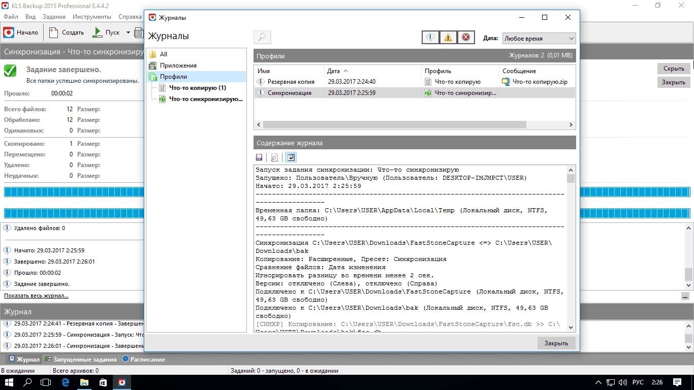Click the main window task log scrollbar thumb
The height and width of the screenshot is (390, 694).
point(688,274)
